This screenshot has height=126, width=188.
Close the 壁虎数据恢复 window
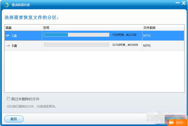pos(184,3)
